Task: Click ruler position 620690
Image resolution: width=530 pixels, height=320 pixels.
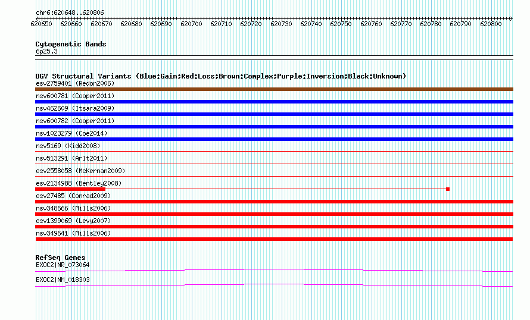Action: pyautogui.click(x=161, y=24)
